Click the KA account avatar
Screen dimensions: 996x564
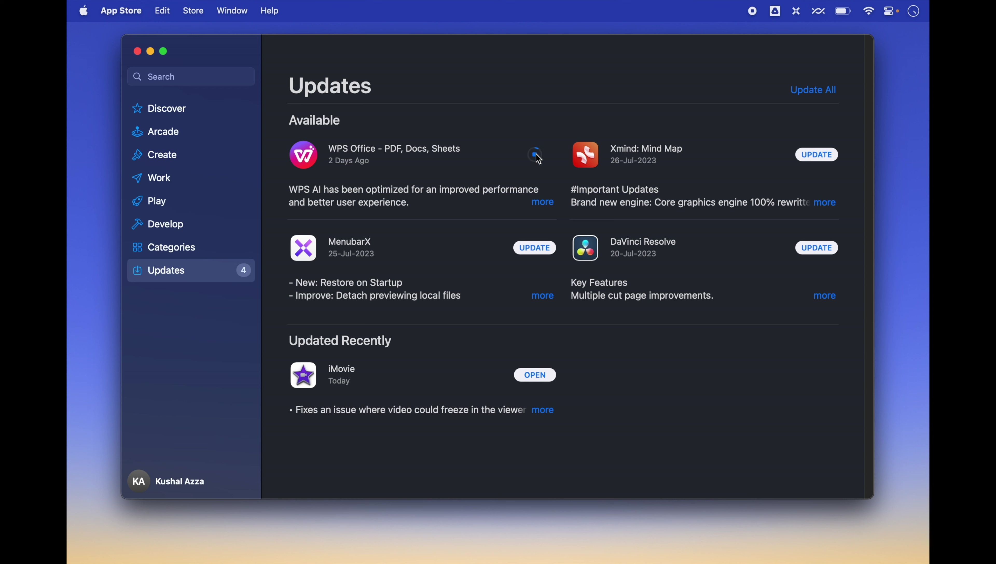pyautogui.click(x=138, y=481)
